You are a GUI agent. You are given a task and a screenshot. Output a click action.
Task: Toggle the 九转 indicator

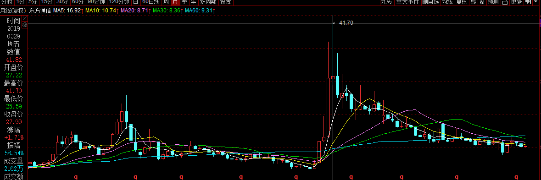click(x=386, y=2)
